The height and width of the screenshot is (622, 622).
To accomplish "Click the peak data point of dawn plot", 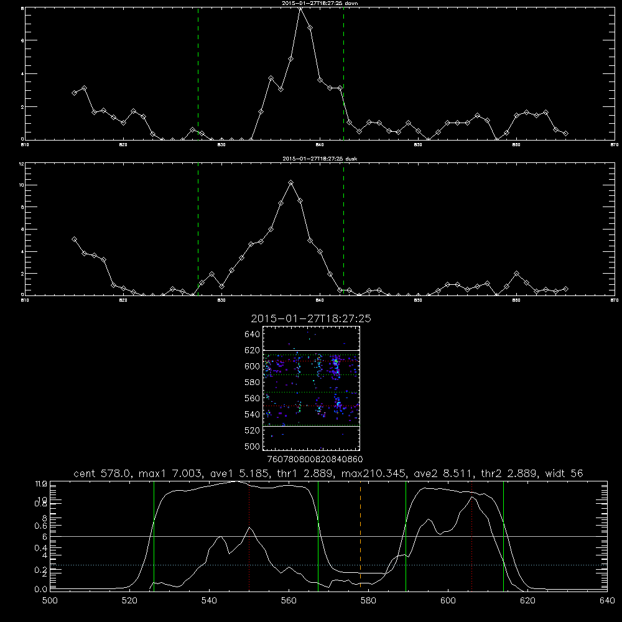I will click(300, 8).
